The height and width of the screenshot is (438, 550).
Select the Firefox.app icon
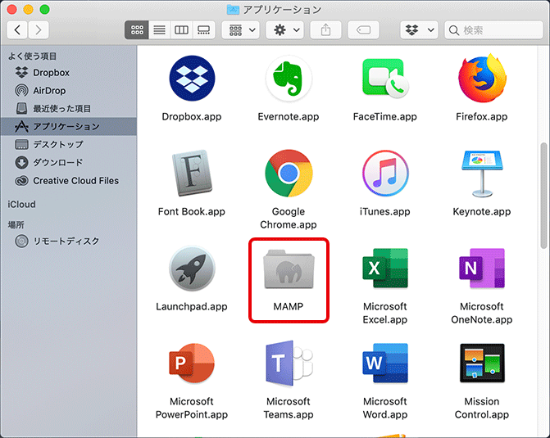point(482,78)
